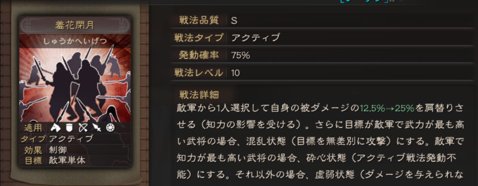The image size is (478, 186).
Task: Click the spearman spear icon in 適用 row
Action: 97,128
